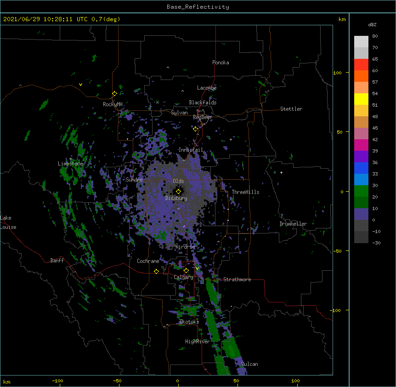Click the RockyMH label text
Image resolution: width=396 pixels, height=387 pixels.
coord(113,104)
